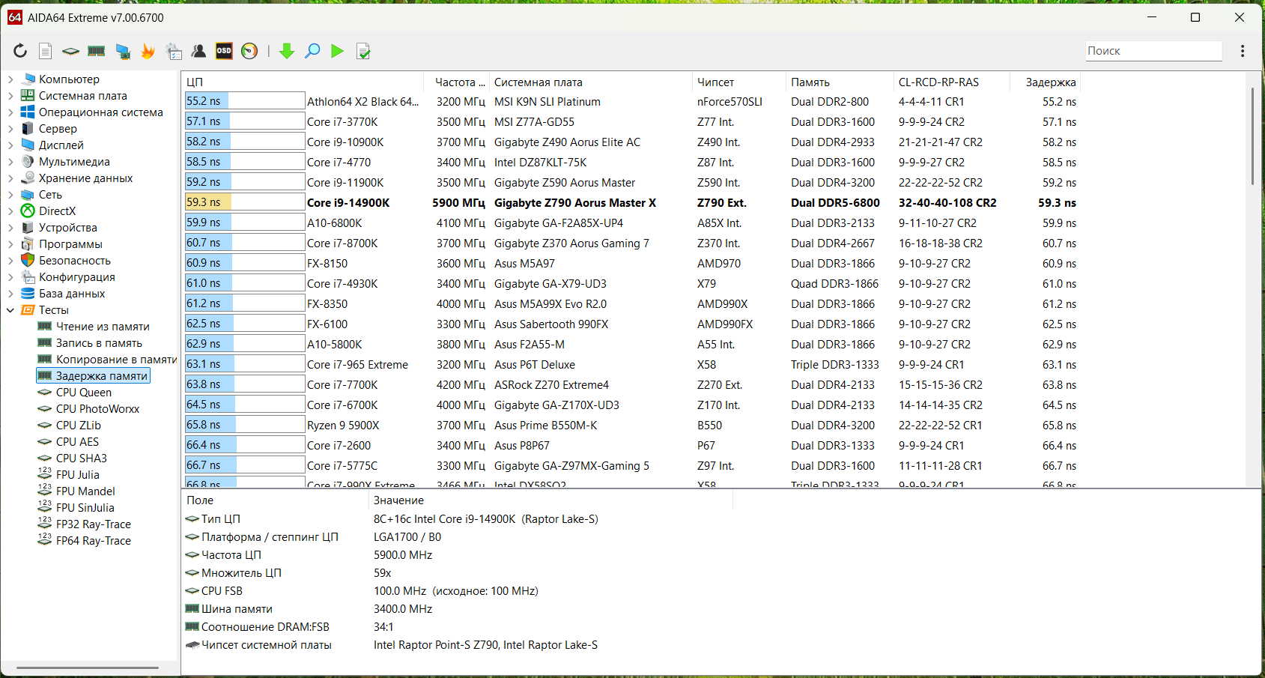This screenshot has width=1265, height=678.
Task: Open the monitor and network card toolbar icon
Action: coord(123,51)
